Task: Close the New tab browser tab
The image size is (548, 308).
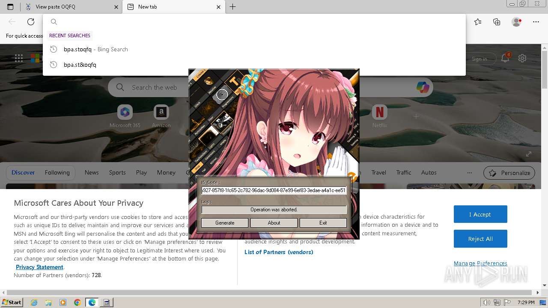Action: (218, 7)
